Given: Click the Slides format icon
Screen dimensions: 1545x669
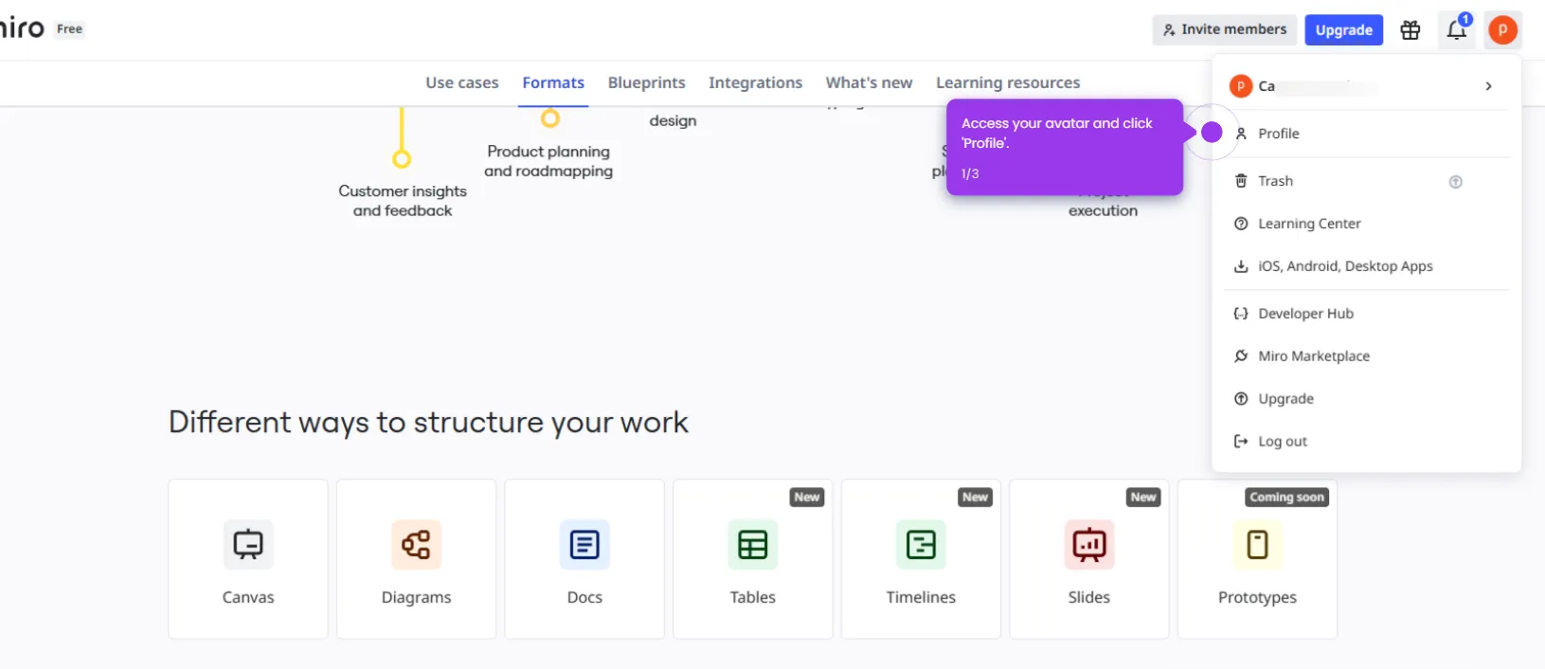Looking at the screenshot, I should (x=1089, y=545).
